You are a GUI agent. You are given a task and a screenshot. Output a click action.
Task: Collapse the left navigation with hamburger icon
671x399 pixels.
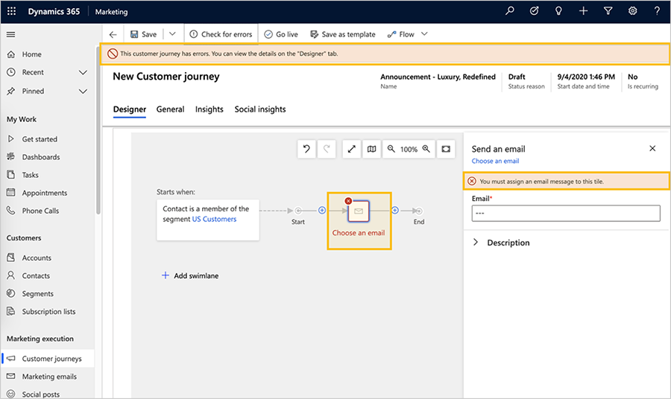10,34
